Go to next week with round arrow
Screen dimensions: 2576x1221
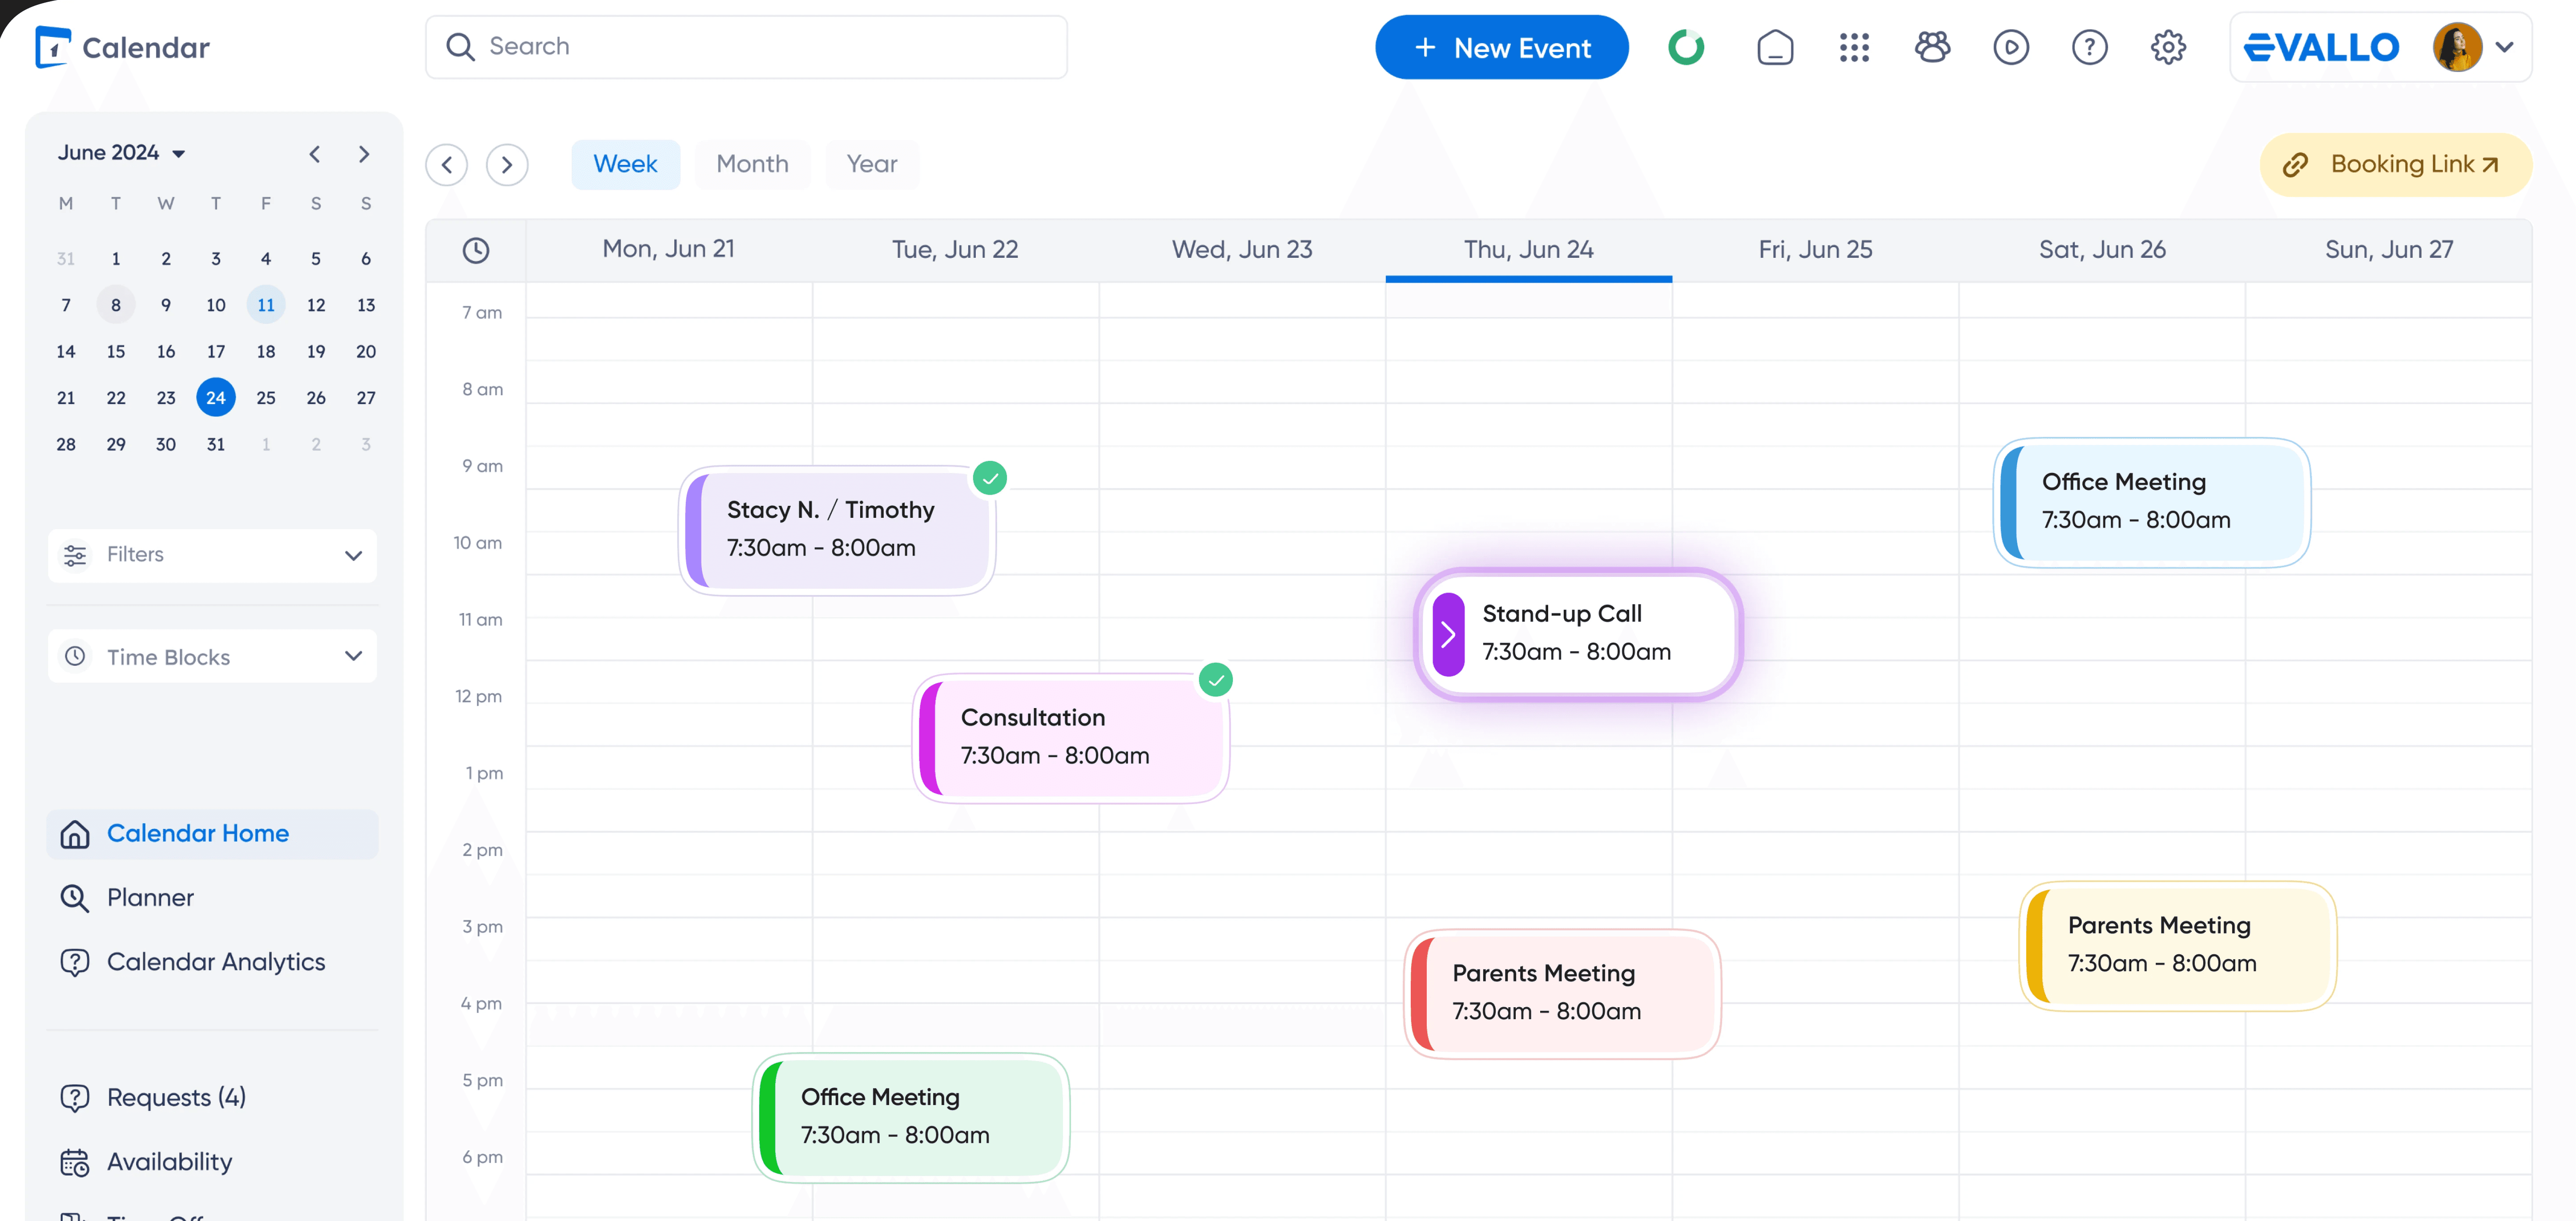tap(507, 165)
